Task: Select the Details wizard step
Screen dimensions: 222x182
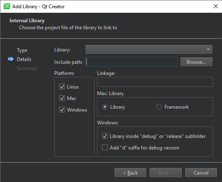Action: (24, 59)
